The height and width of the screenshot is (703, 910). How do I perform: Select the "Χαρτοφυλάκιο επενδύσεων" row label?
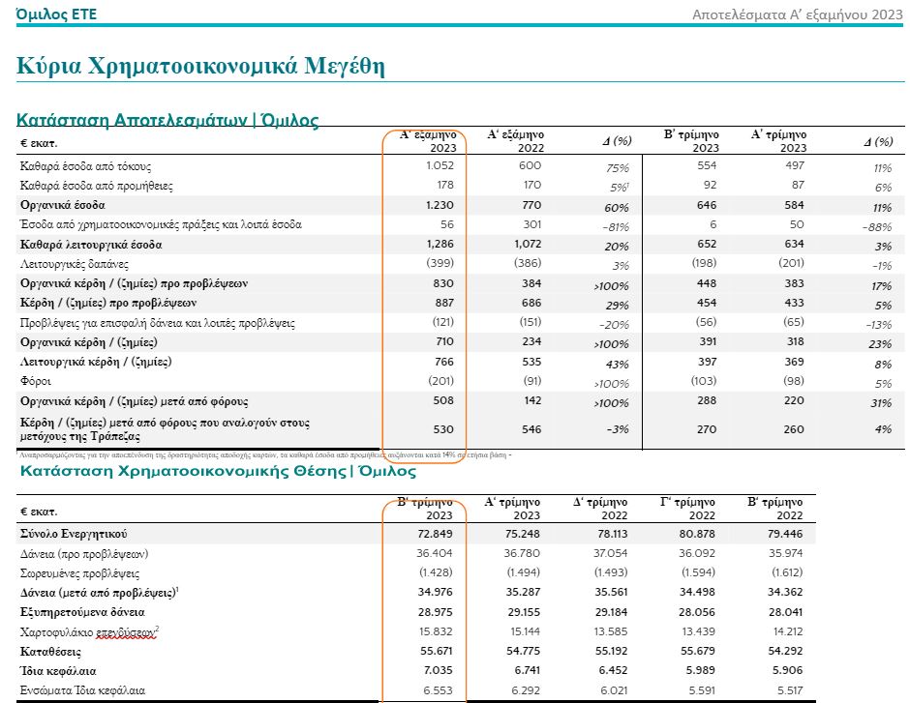click(x=89, y=631)
